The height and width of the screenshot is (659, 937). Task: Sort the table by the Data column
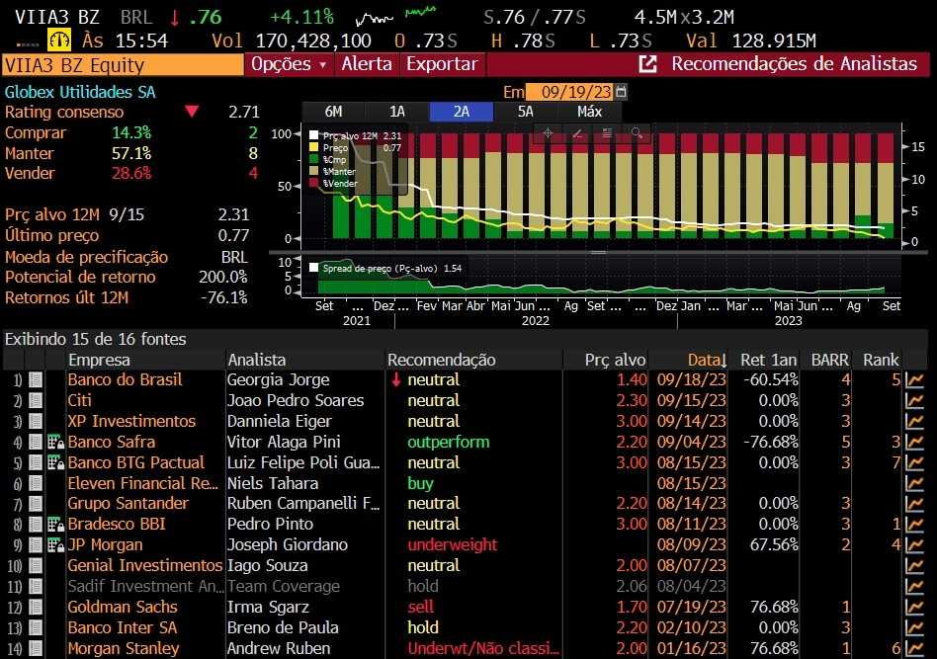(x=707, y=361)
